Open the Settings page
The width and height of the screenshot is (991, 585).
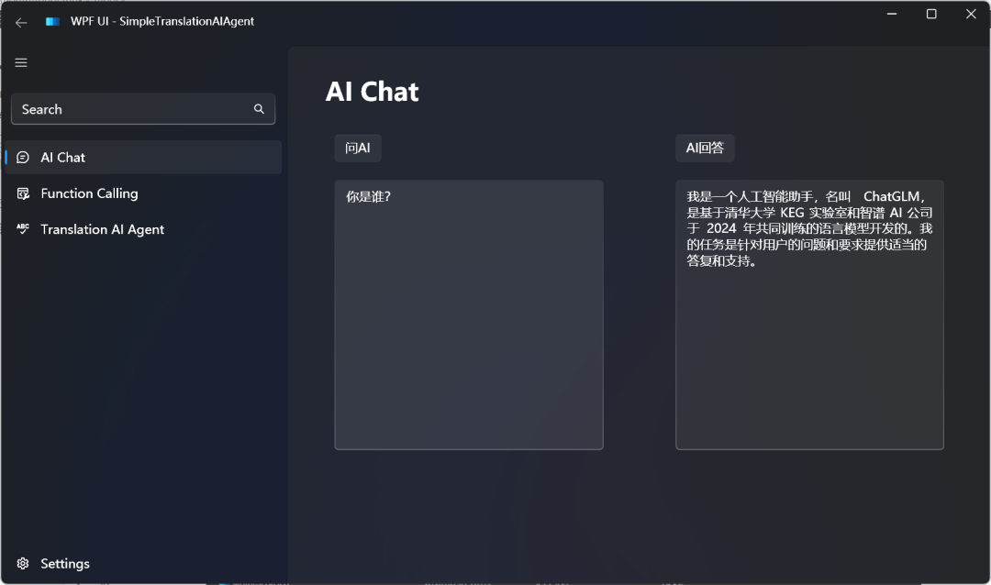143,563
